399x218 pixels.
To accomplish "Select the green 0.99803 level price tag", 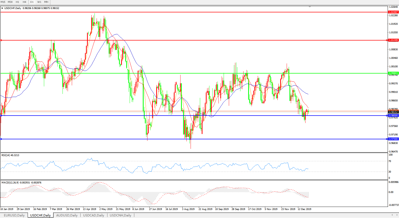I will (x=393, y=73).
